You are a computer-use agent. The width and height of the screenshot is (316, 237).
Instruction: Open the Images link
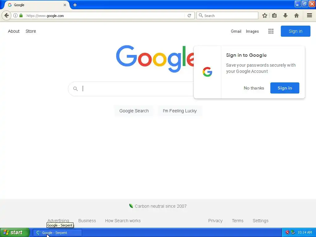click(x=252, y=31)
